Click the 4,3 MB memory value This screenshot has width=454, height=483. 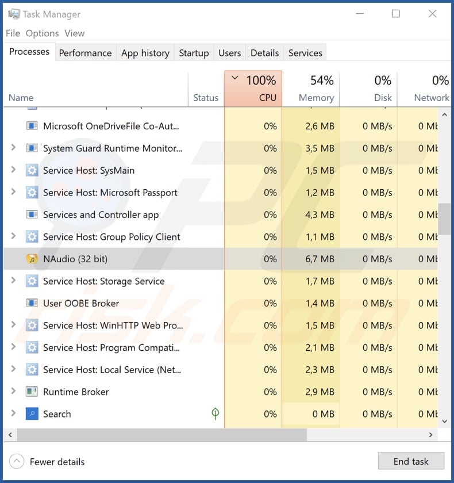coord(320,214)
